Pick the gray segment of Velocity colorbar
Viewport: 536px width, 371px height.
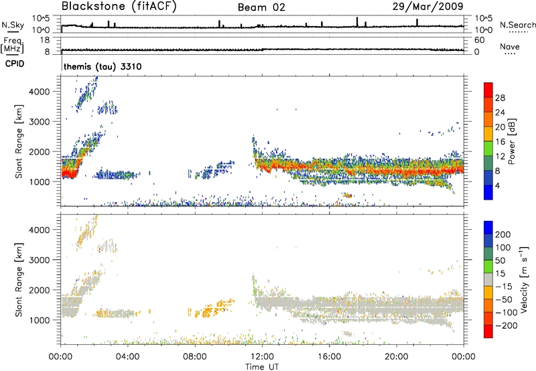pos(488,279)
